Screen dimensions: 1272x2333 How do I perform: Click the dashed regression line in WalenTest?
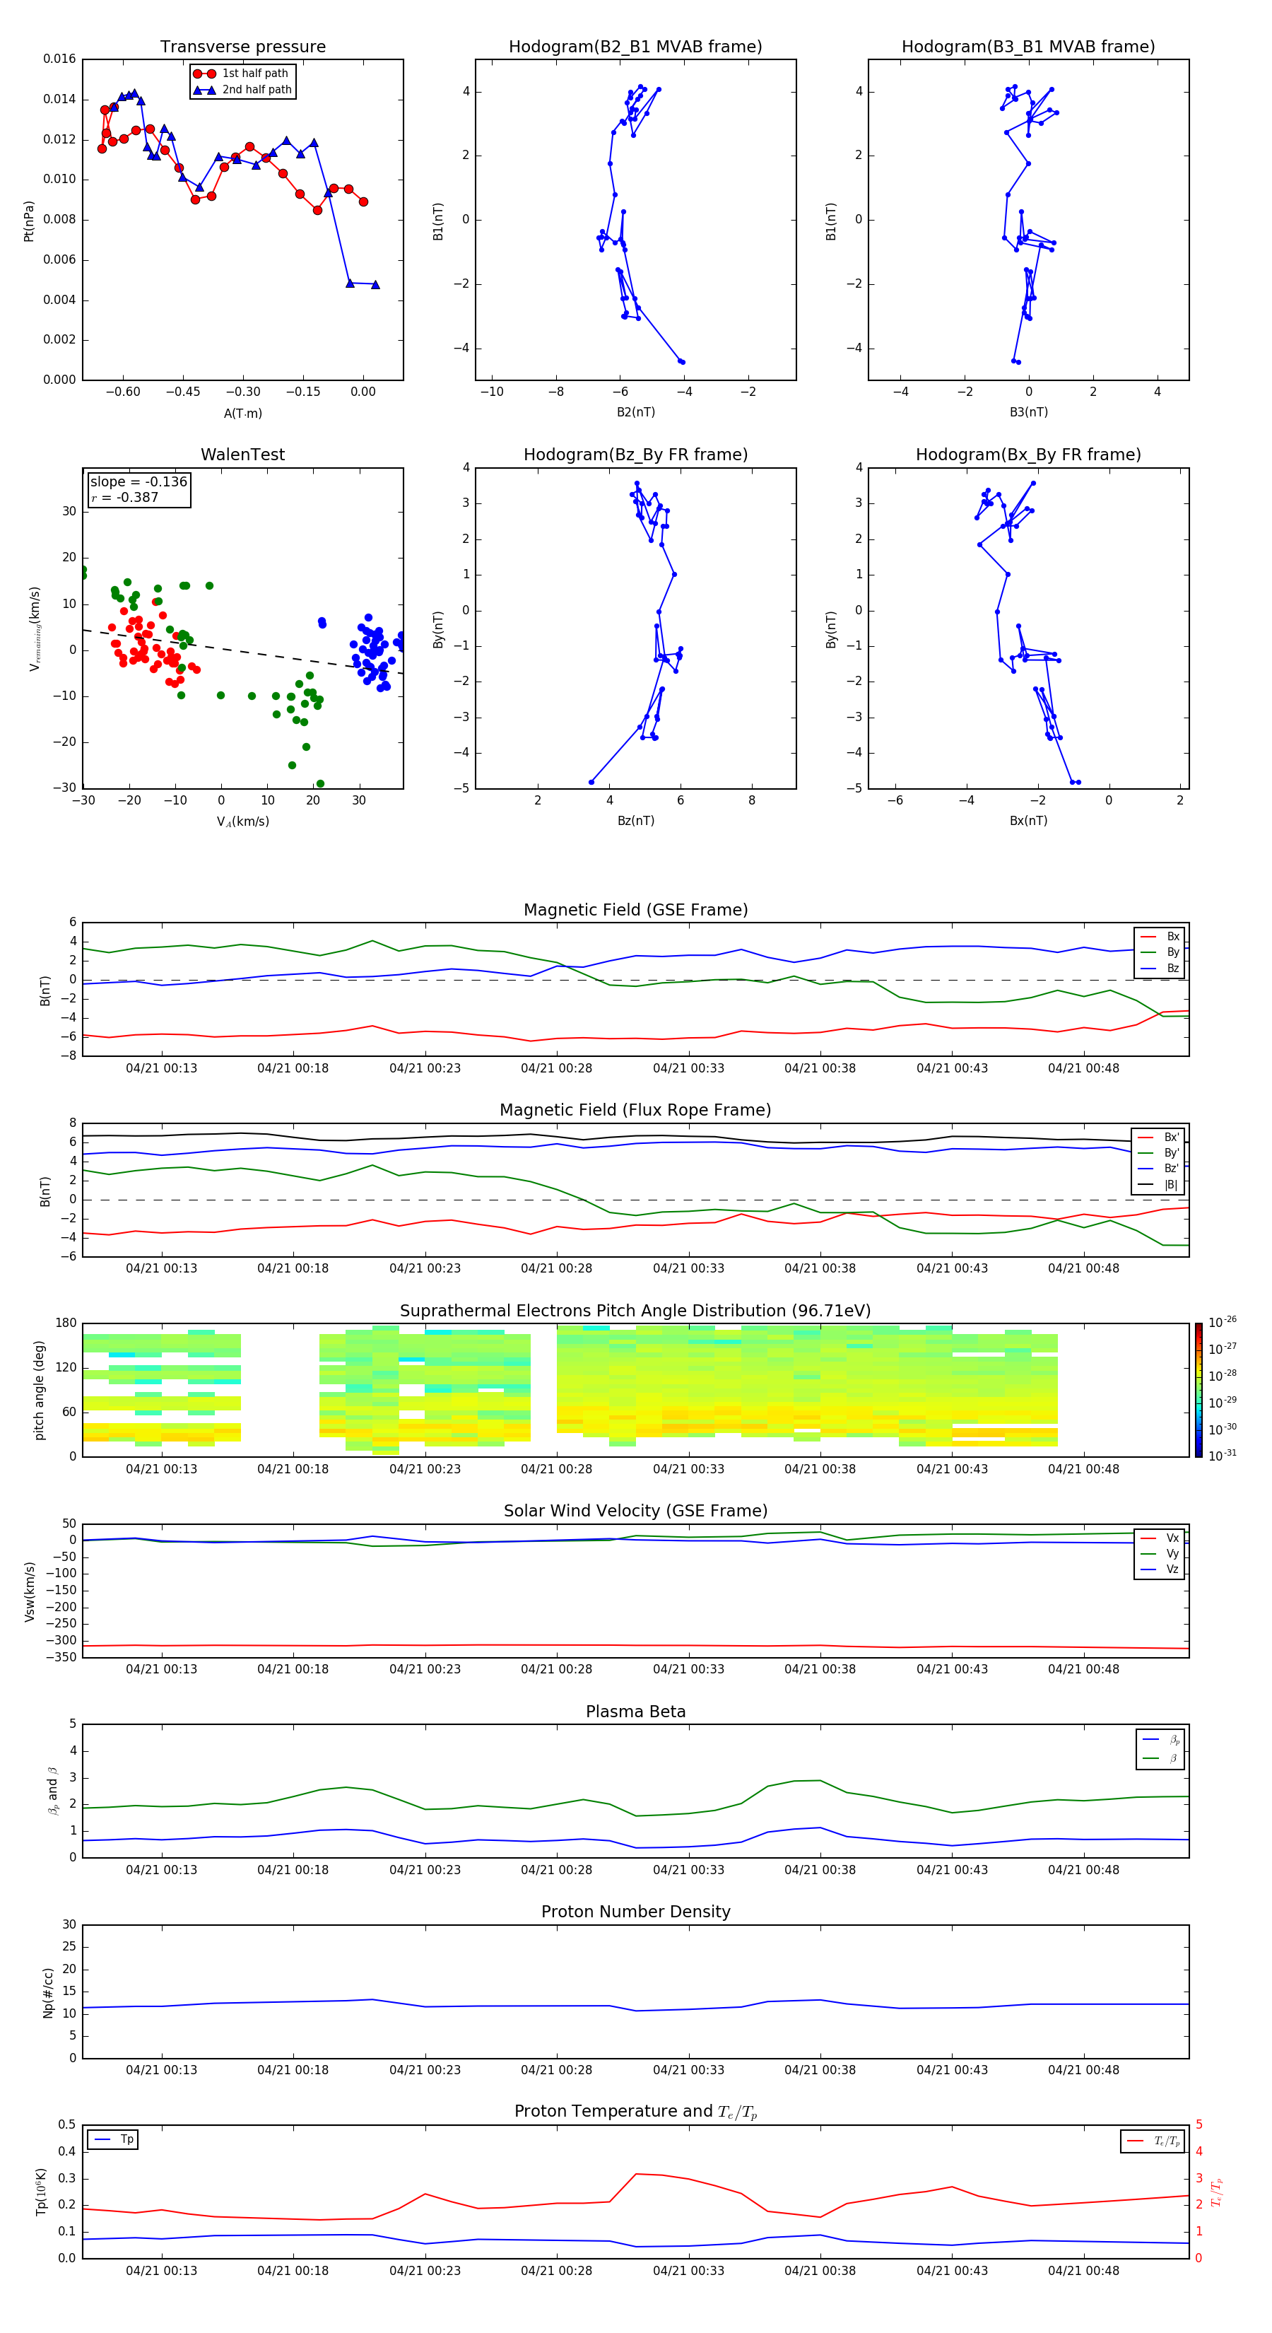[x=242, y=651]
